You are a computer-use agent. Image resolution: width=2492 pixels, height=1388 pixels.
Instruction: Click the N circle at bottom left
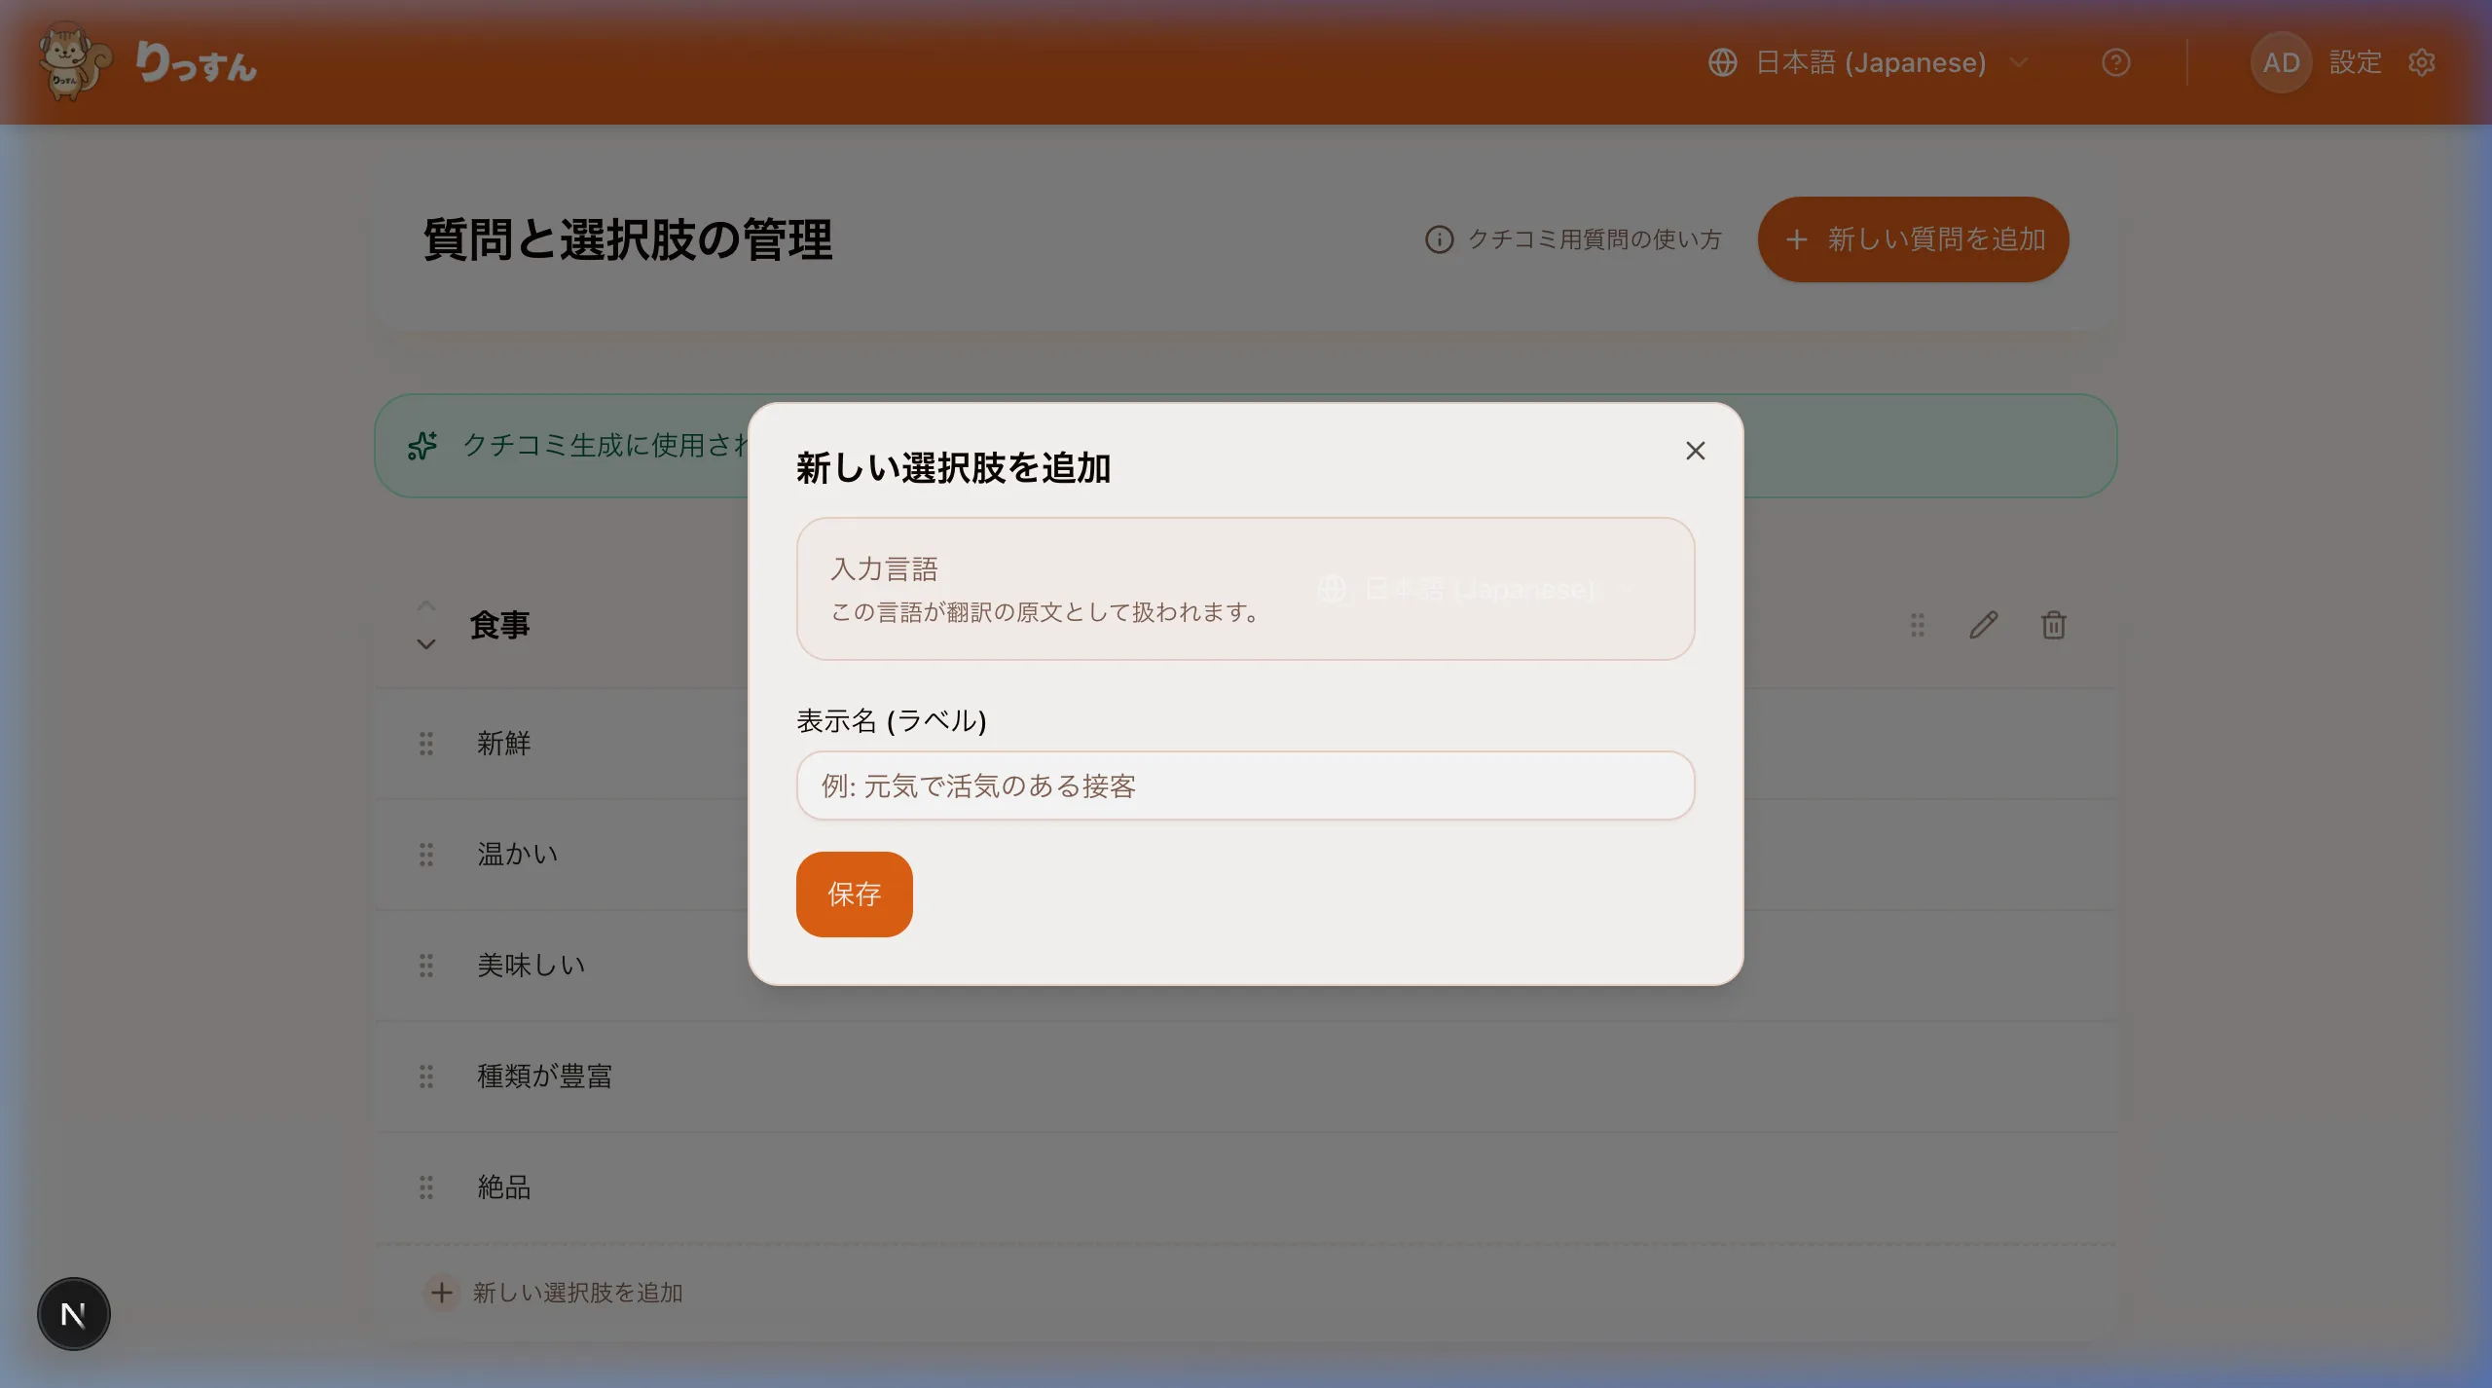coord(73,1313)
